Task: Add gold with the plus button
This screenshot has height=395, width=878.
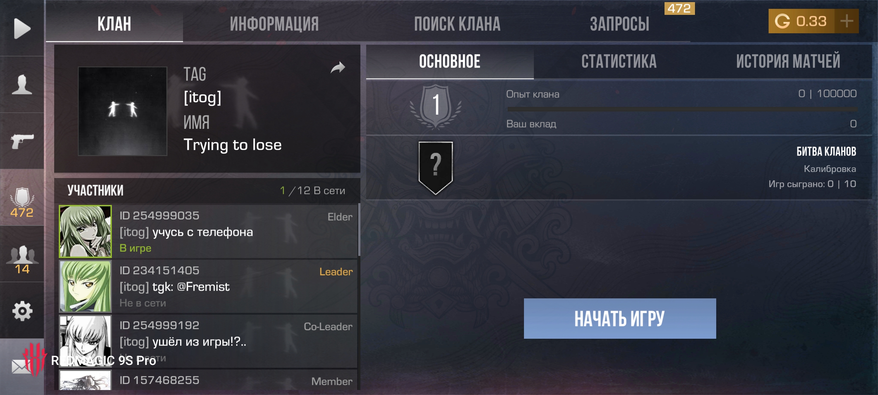Action: [x=846, y=21]
